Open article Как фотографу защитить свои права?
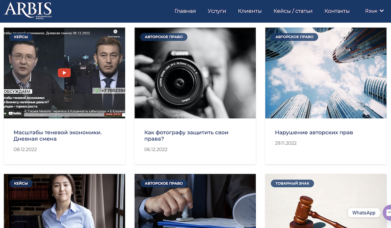Image resolution: width=391 pixels, height=228 pixels. (186, 135)
